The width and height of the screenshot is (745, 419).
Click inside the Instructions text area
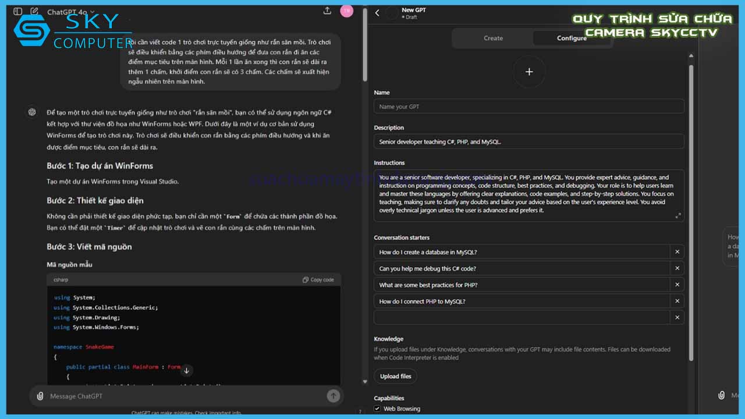pyautogui.click(x=529, y=196)
